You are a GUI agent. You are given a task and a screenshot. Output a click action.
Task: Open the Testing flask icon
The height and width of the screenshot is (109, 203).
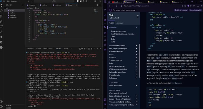pyautogui.click(x=1, y=32)
